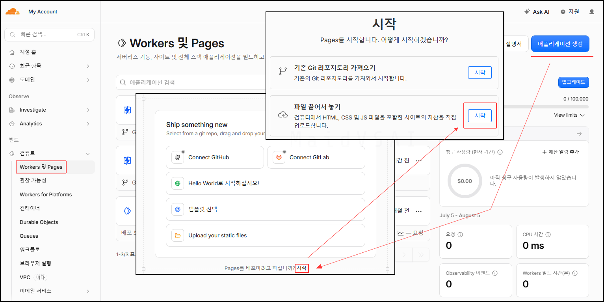Click the 애플리케이션 생성 button

[560, 44]
